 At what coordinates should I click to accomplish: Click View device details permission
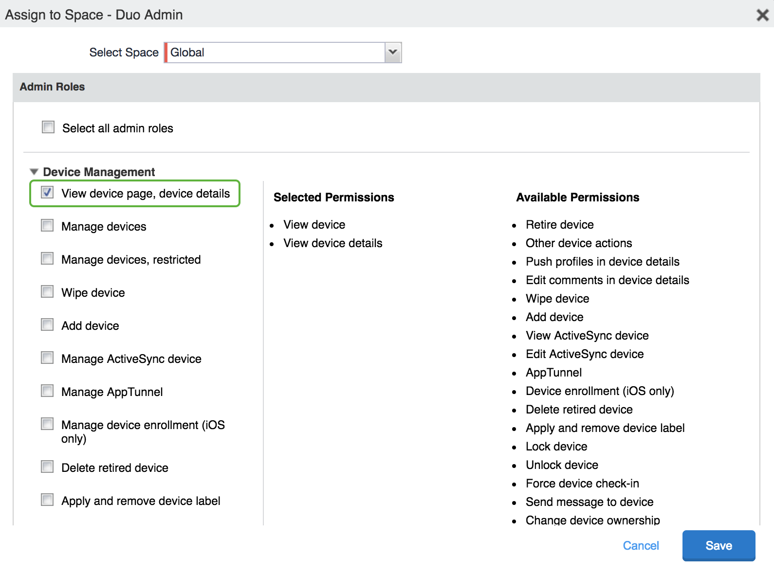(332, 243)
